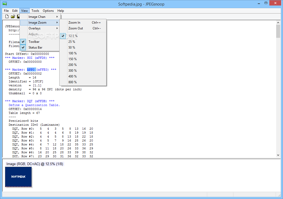
Task: Expand the Overlays submenu
Action: click(40, 28)
